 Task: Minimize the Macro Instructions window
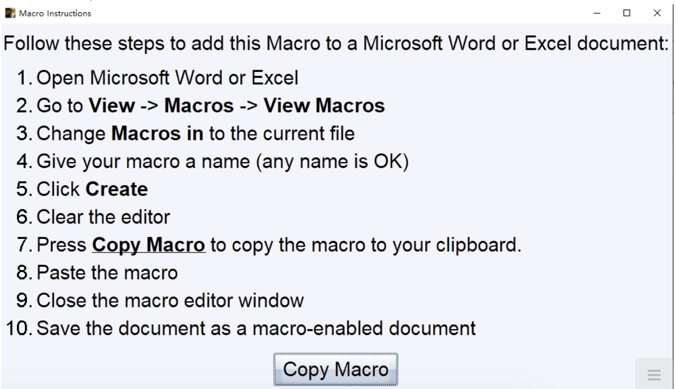pos(605,13)
